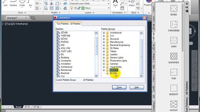Screen dimensions: 200x112
Task: Switch to Drawing1* document tab
Action: 12,18
